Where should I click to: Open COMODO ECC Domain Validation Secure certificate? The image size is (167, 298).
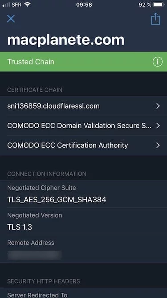(84, 126)
